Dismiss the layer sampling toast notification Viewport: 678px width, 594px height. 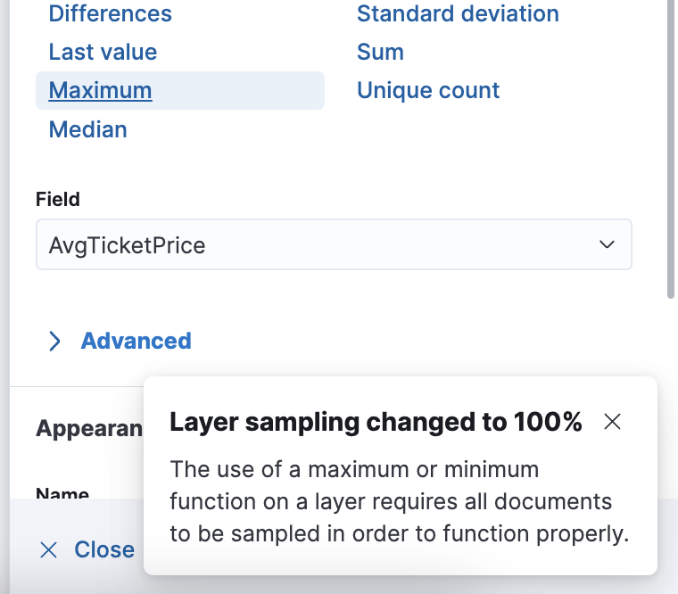tap(612, 422)
